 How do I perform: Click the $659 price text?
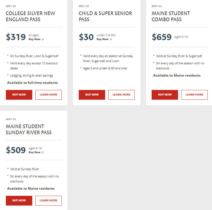(162, 37)
